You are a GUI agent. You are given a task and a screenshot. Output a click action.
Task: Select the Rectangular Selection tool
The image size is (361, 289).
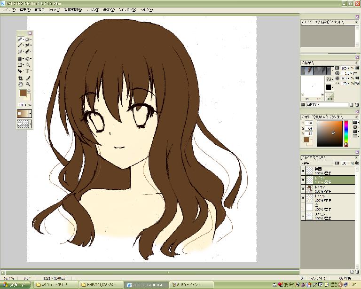(x=20, y=65)
